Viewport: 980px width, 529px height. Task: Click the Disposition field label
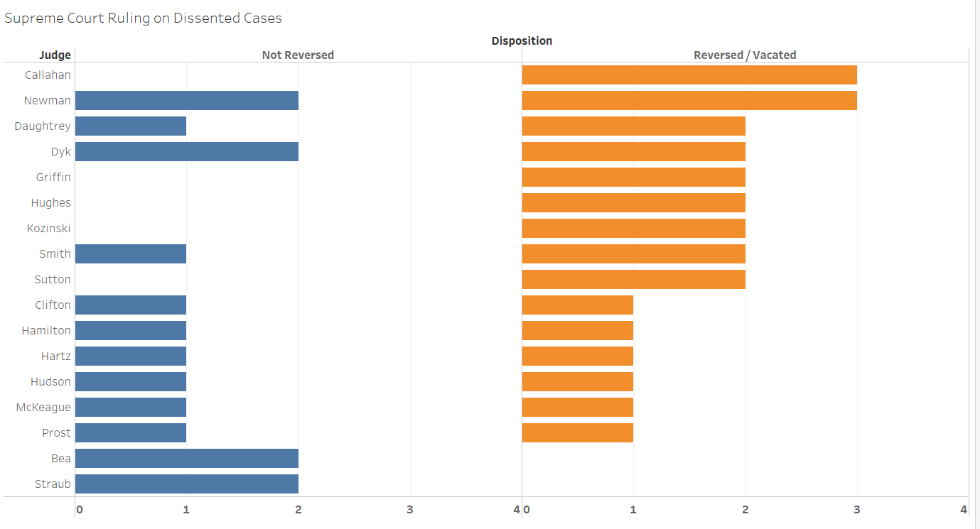pos(522,40)
